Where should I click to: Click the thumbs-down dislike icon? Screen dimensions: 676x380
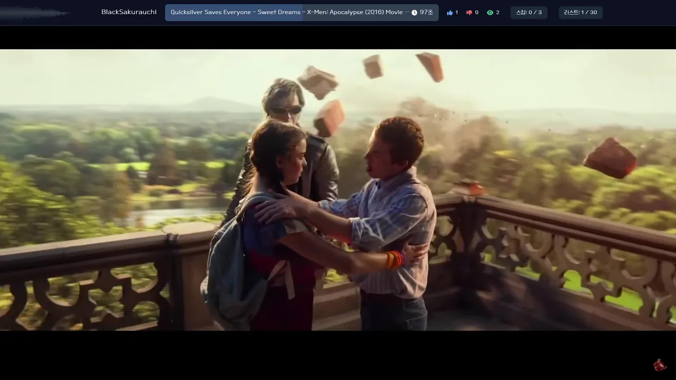point(469,13)
